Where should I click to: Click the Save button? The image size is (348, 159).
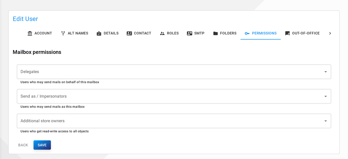[42, 145]
